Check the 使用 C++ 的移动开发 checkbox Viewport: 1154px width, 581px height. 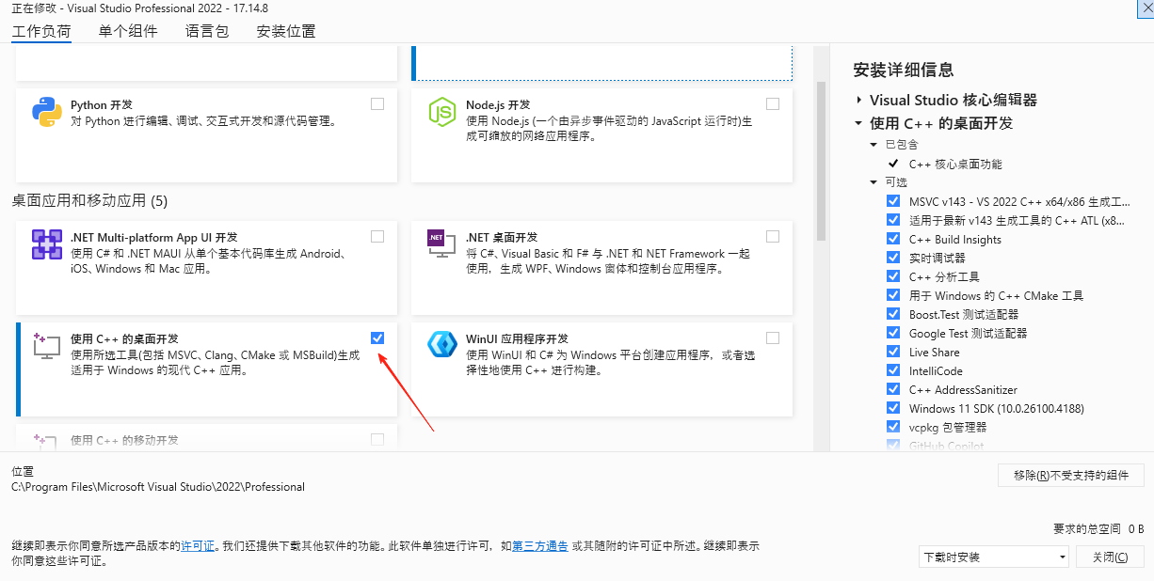click(x=377, y=439)
